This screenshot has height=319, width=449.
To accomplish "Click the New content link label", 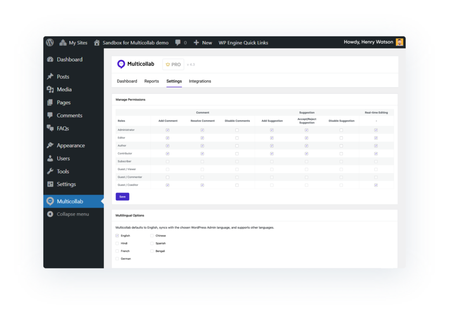I will point(207,43).
